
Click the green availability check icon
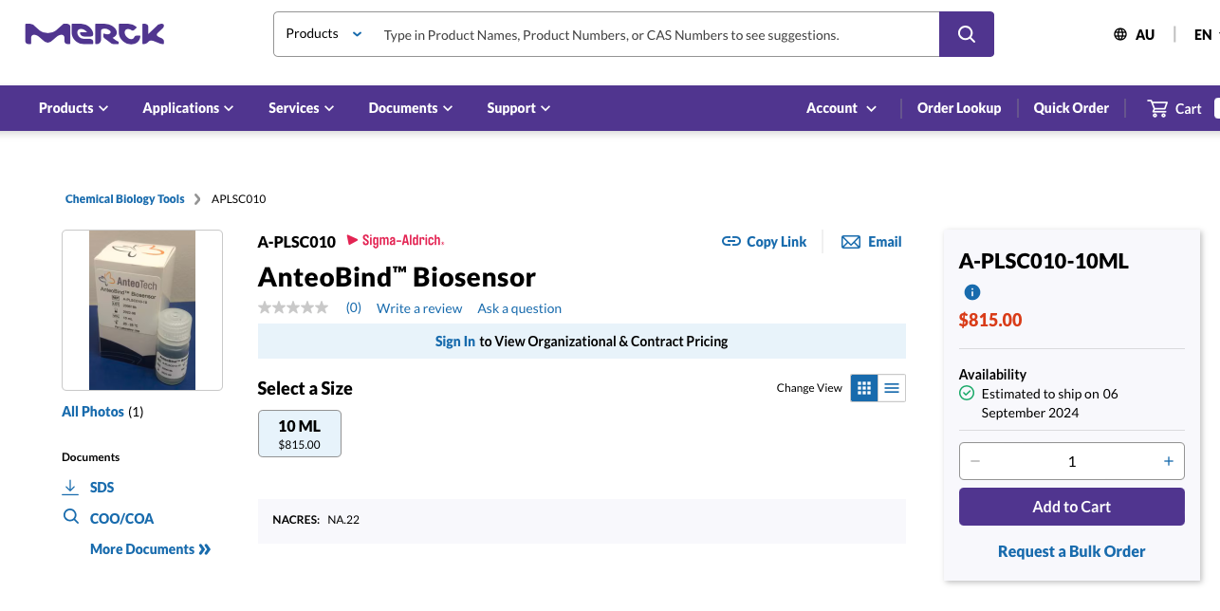click(967, 393)
